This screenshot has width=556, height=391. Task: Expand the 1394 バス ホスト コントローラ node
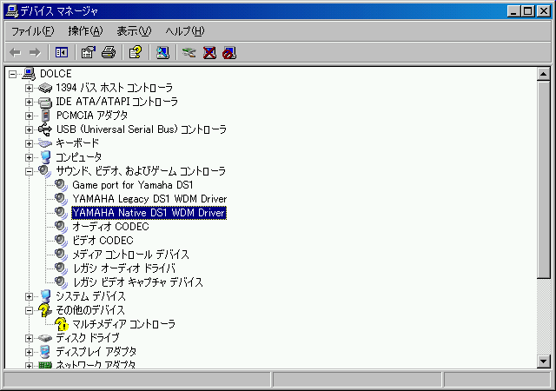pyautogui.click(x=29, y=88)
